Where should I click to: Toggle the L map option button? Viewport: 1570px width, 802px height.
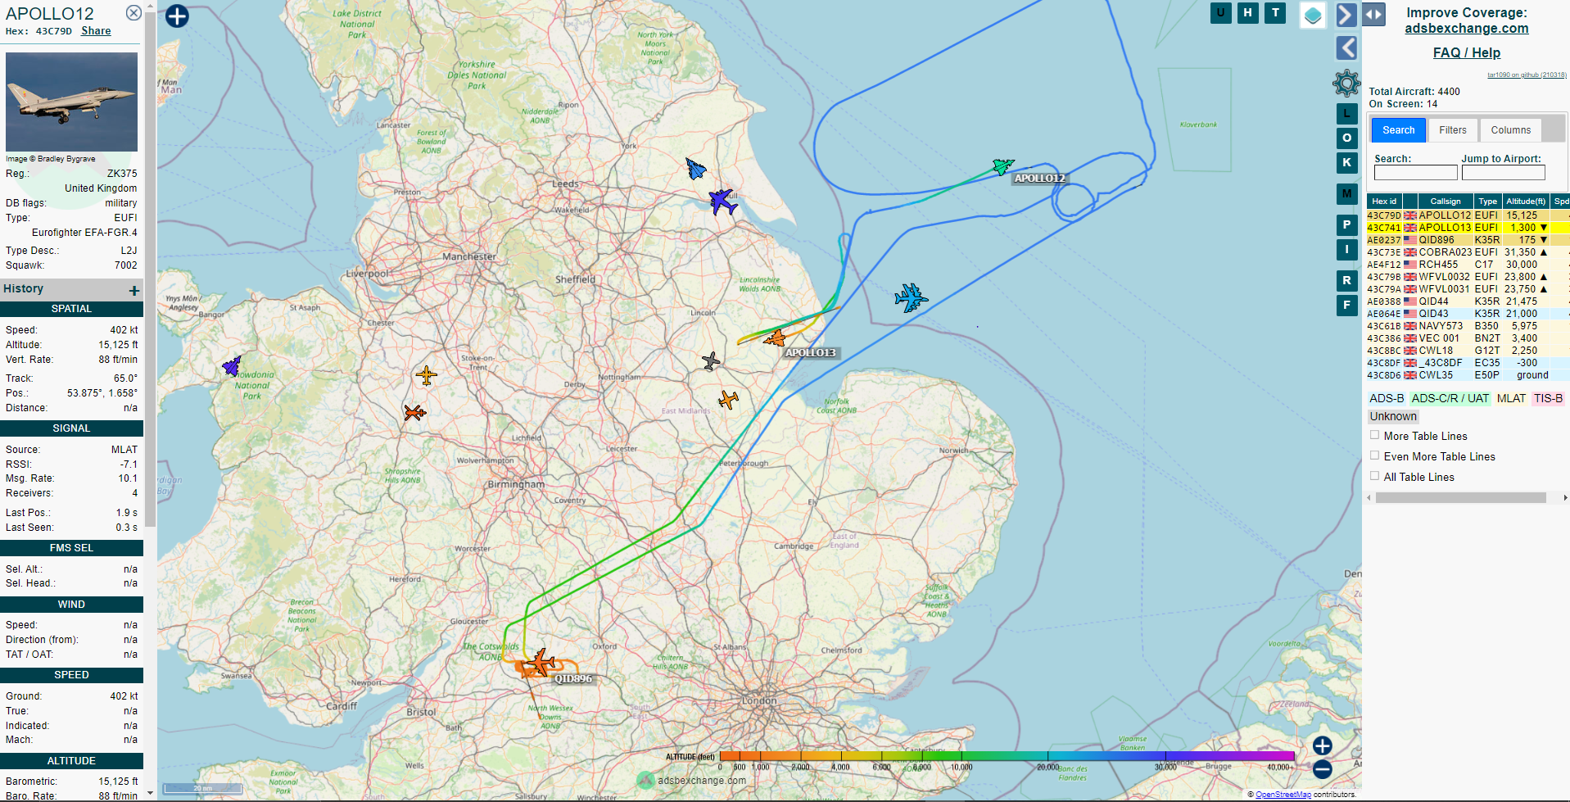pyautogui.click(x=1346, y=114)
